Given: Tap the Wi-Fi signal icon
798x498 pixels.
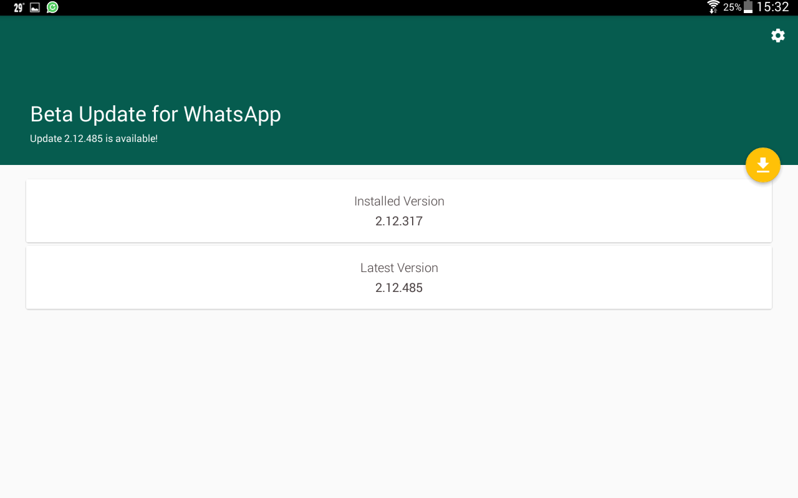Looking at the screenshot, I should (x=713, y=7).
